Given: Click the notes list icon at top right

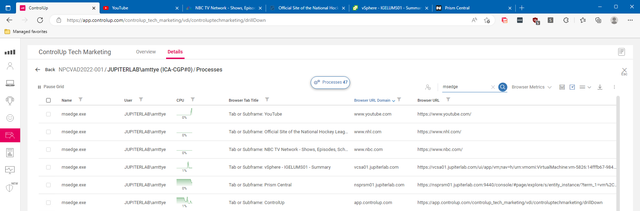Looking at the screenshot, I should pos(622,52).
